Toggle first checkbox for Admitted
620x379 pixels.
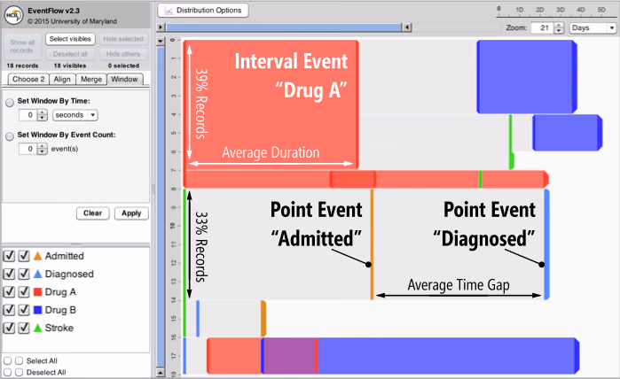click(x=9, y=256)
